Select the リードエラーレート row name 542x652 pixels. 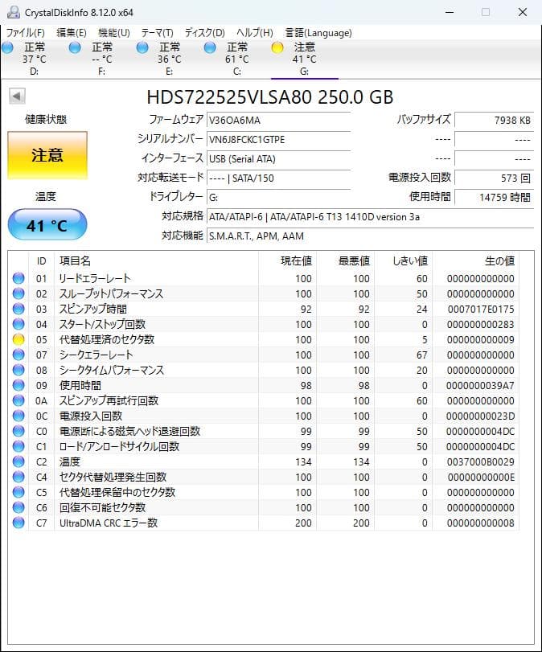click(95, 278)
